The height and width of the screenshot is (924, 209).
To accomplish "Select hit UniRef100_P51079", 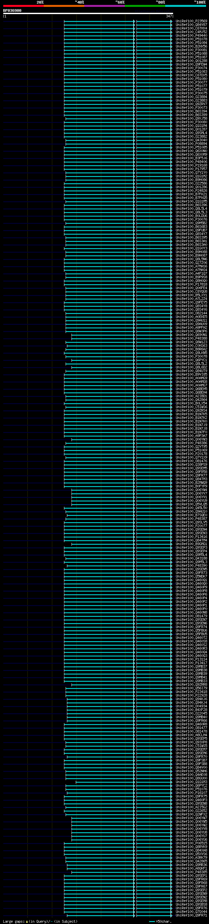I will coord(191,89).
